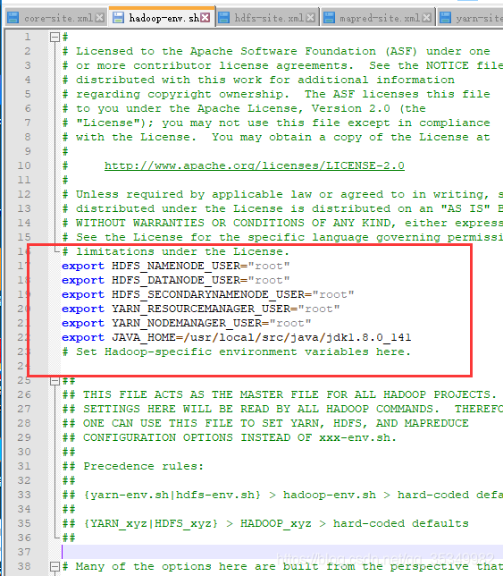Click the JAVA_HOME path /usr/local/src/java/jdk1.8.0_141

(298, 337)
